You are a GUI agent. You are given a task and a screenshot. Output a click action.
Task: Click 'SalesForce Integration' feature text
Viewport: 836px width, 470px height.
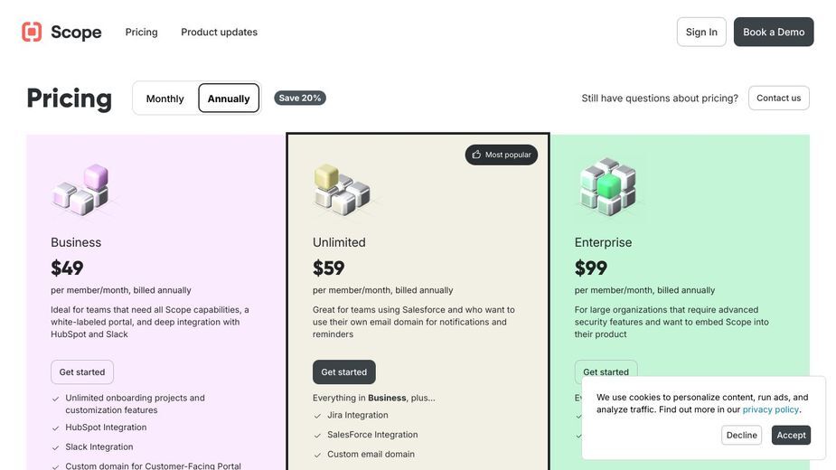(372, 435)
